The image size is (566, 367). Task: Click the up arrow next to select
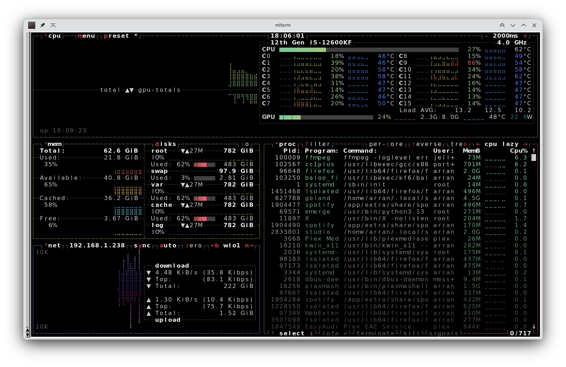click(x=273, y=334)
